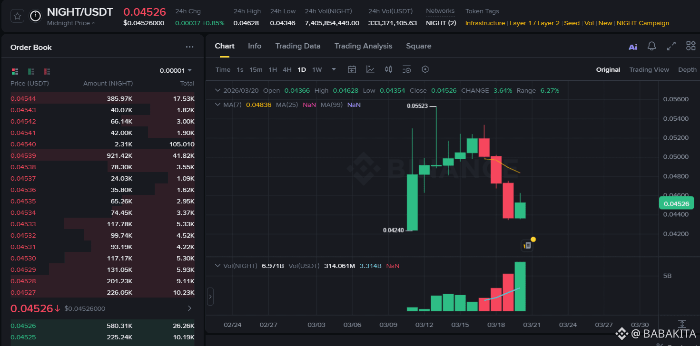Show only sell orders in order book
Viewport: 700px width, 346px height.
(x=47, y=71)
